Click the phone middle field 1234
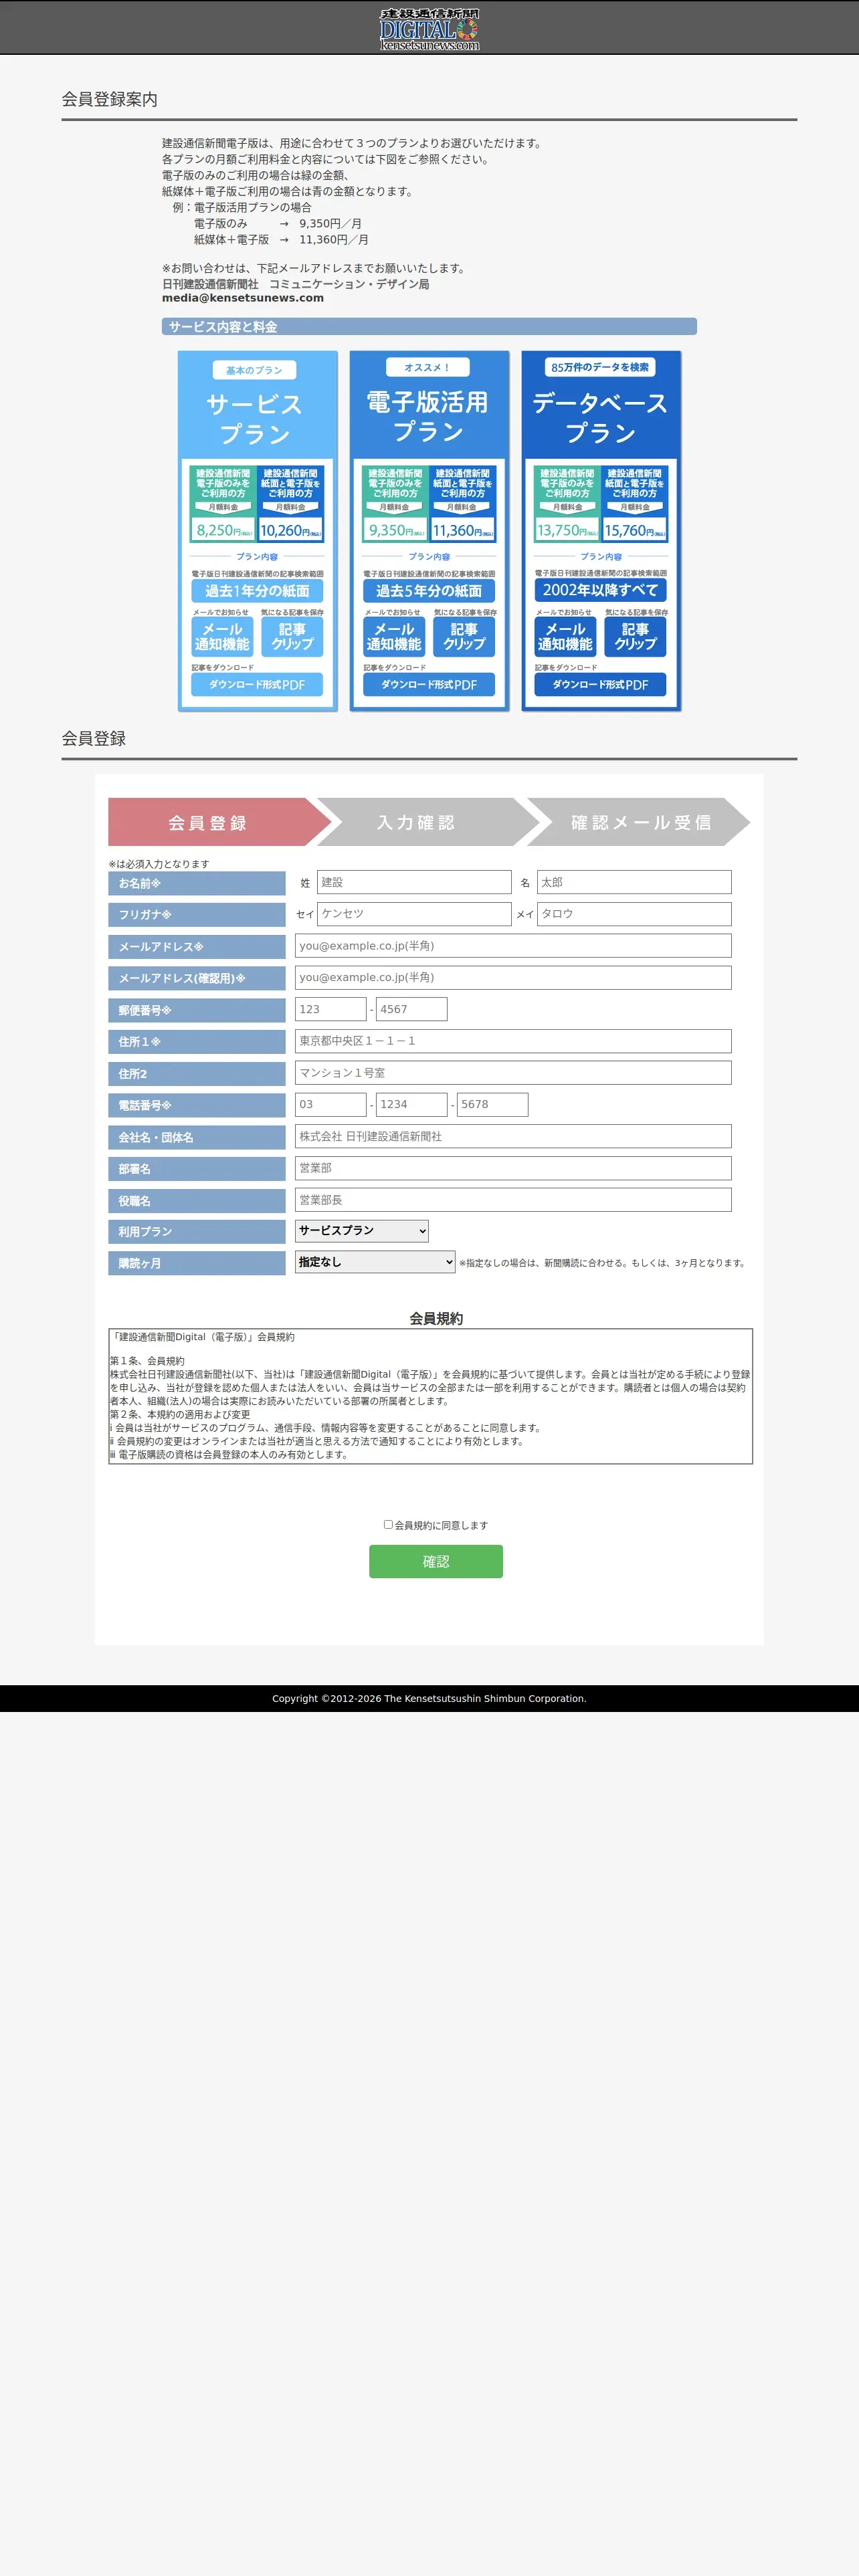Image resolution: width=859 pixels, height=2576 pixels. [412, 1105]
